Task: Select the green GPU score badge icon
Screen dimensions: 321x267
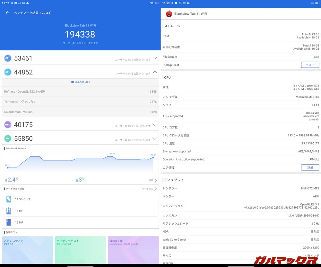Action: tap(8, 72)
